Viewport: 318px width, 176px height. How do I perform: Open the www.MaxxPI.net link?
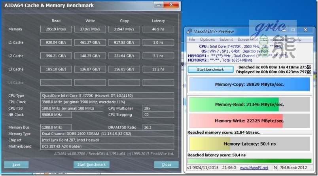254,168
